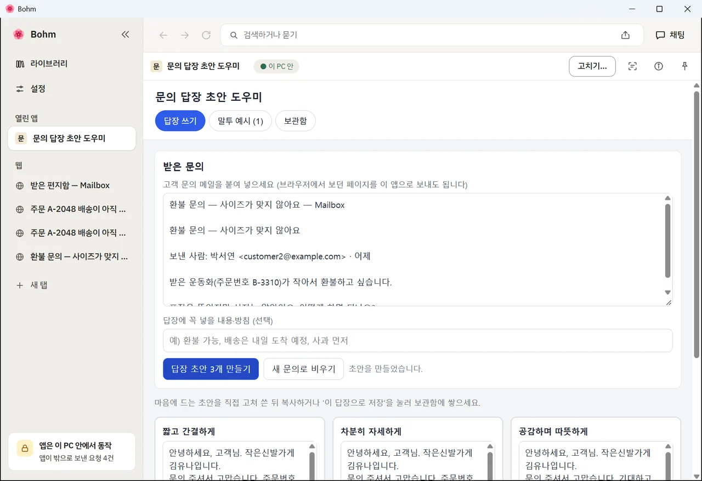Switch to the 말투 예시 (1) tab
The image size is (702, 481).
click(x=240, y=121)
